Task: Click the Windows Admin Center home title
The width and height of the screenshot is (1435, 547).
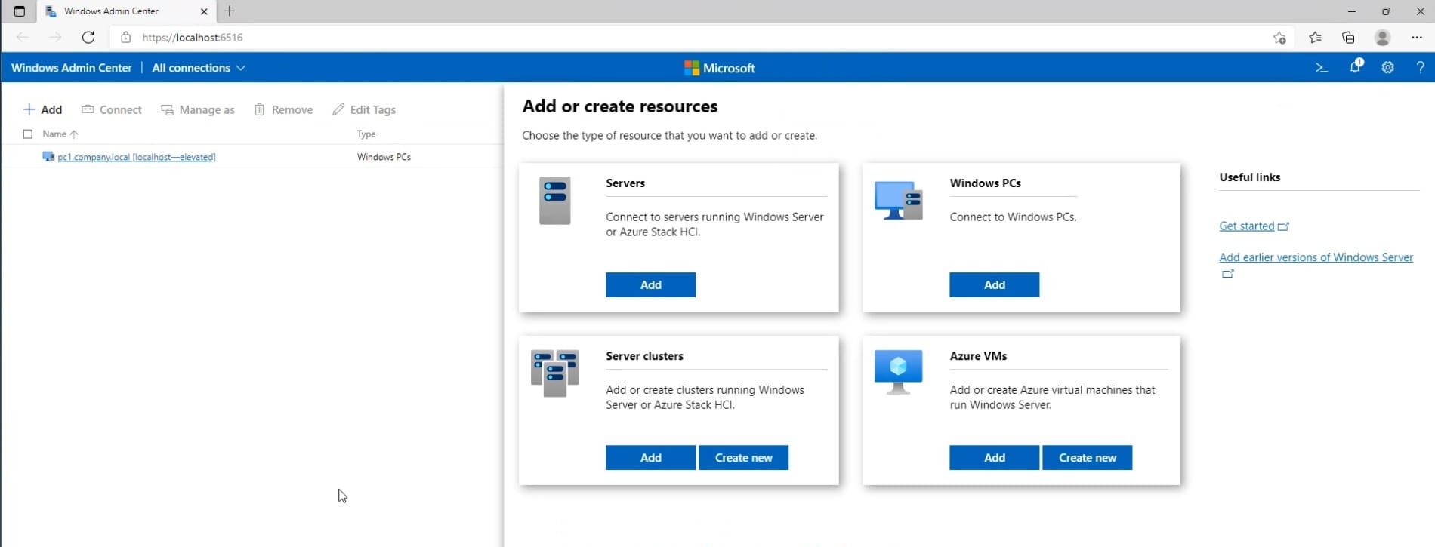Action: pyautogui.click(x=72, y=68)
